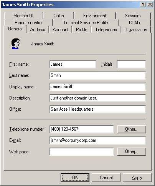Go to the Telephones tab
155x186 pixels.
pos(106,30)
